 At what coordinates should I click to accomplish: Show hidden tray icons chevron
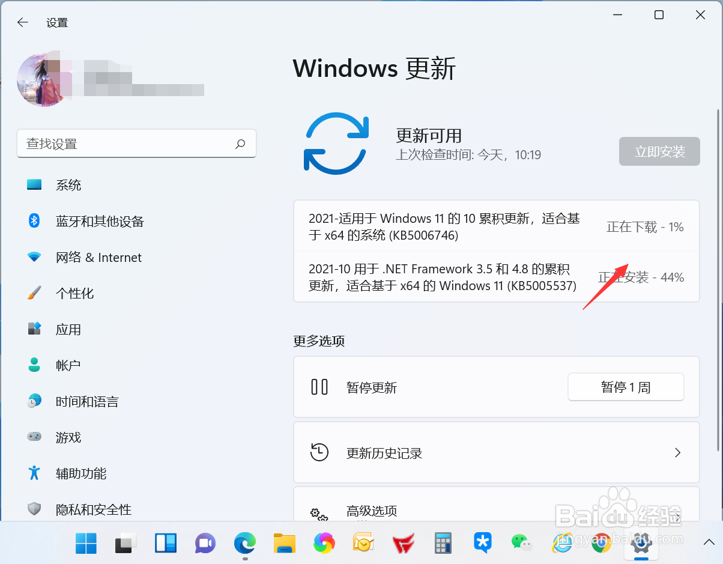click(x=709, y=542)
